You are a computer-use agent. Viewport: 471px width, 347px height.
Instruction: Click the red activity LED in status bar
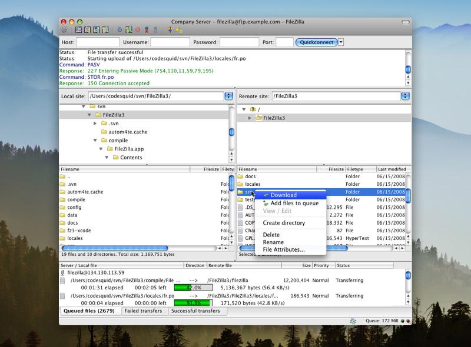point(408,321)
